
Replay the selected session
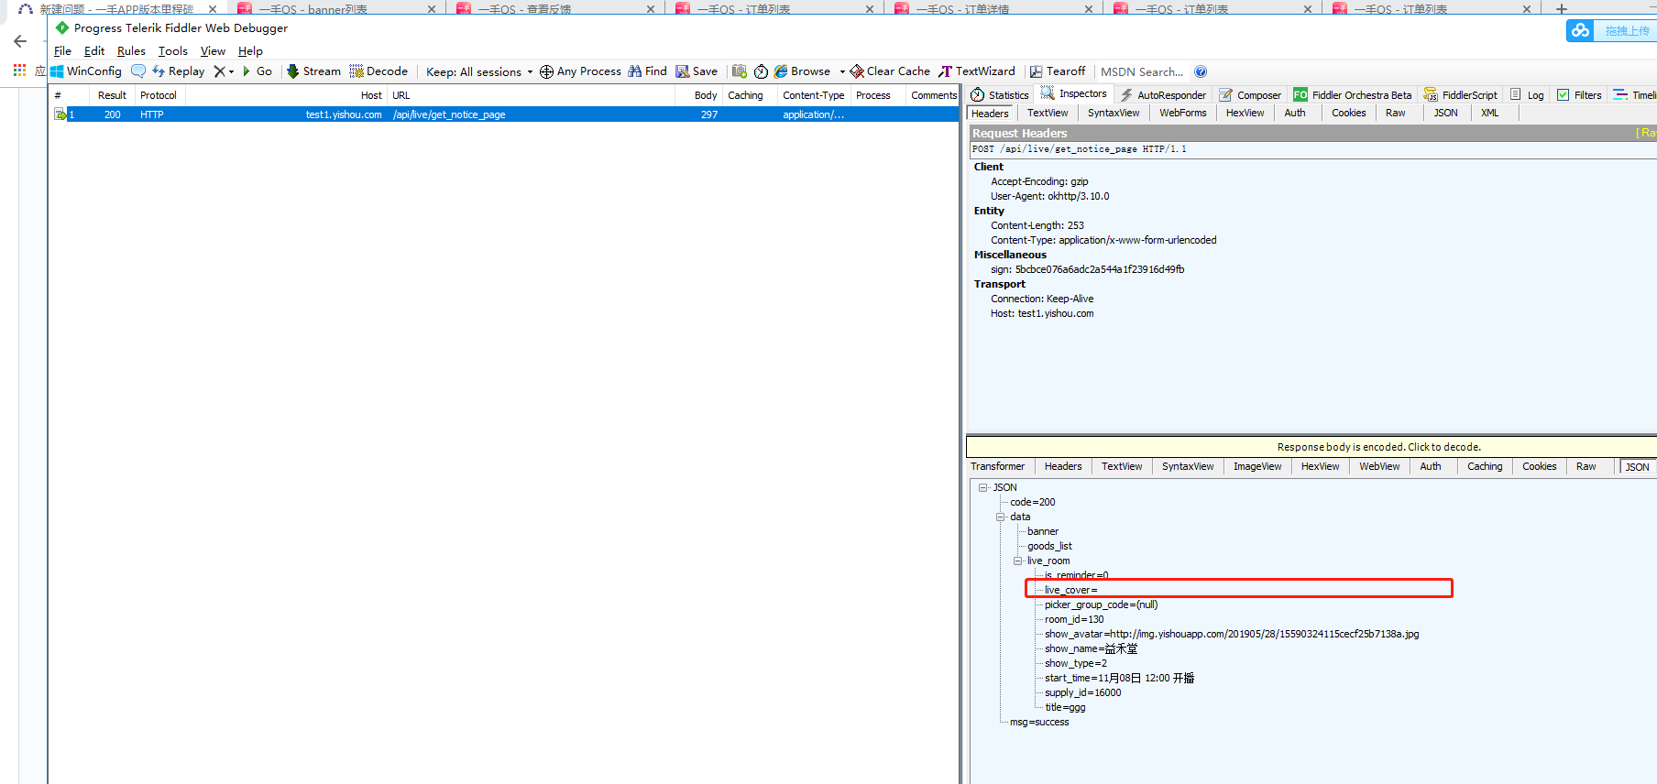(179, 71)
